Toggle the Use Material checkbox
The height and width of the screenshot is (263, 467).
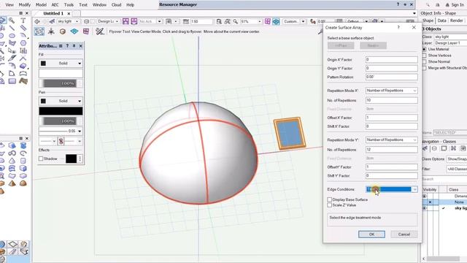click(x=425, y=49)
